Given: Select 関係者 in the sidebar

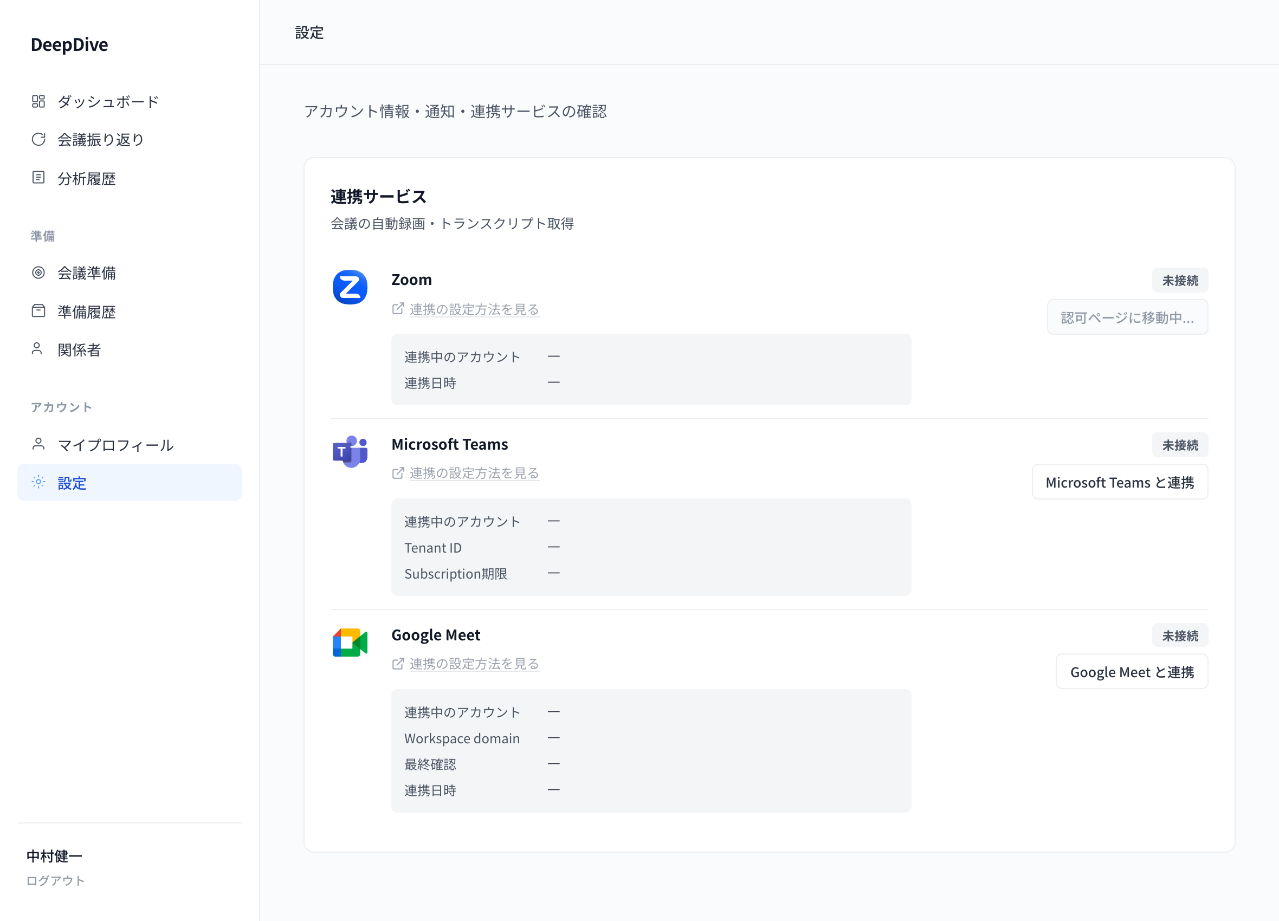Looking at the screenshot, I should [x=129, y=349].
